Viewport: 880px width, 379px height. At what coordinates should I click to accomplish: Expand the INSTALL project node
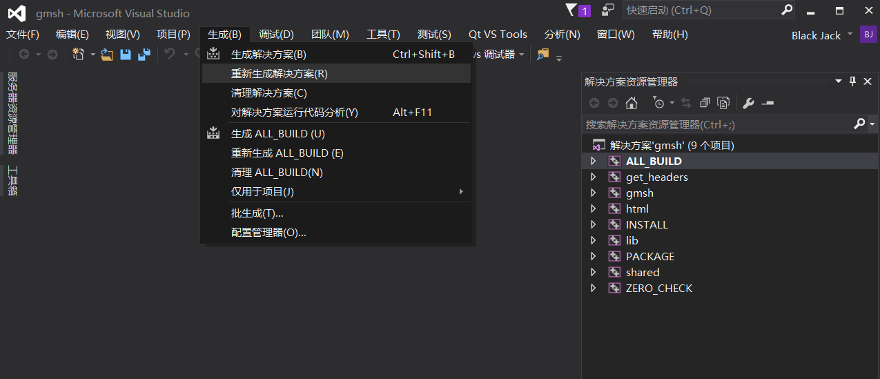click(x=593, y=224)
